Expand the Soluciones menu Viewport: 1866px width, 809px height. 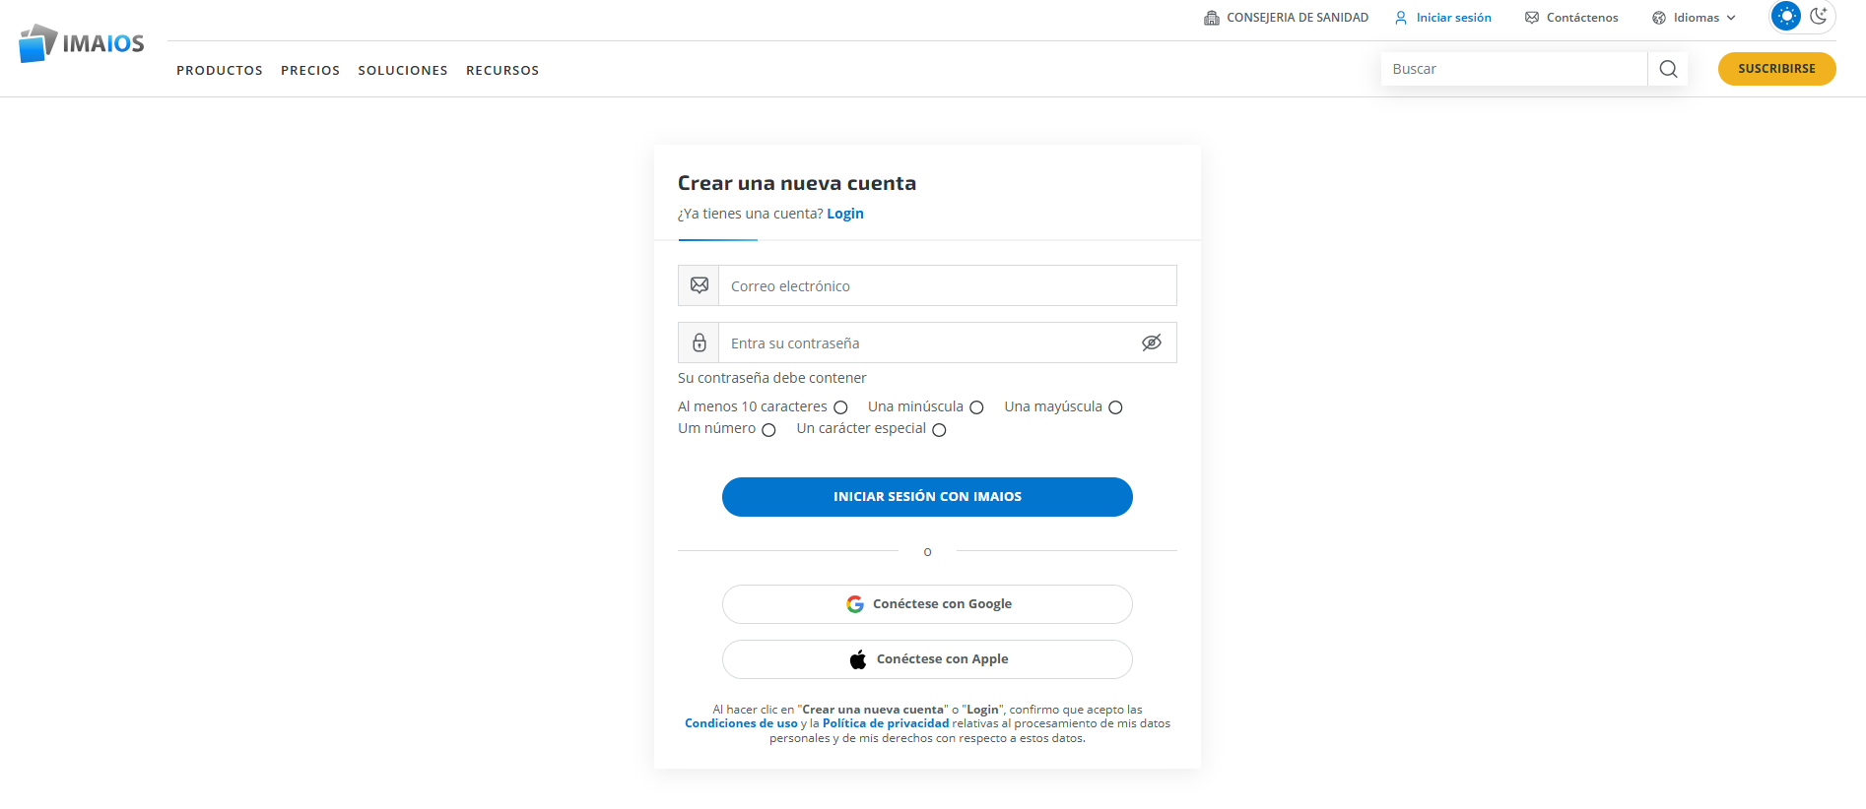[403, 71]
